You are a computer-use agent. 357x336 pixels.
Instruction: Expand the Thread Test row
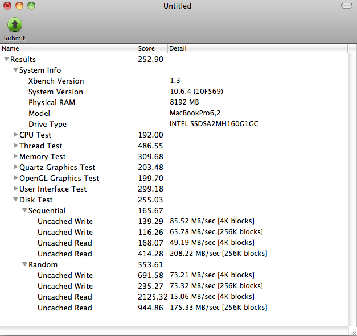[15, 146]
